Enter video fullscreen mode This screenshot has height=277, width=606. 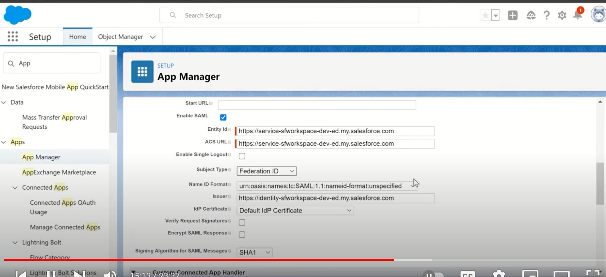click(593, 274)
